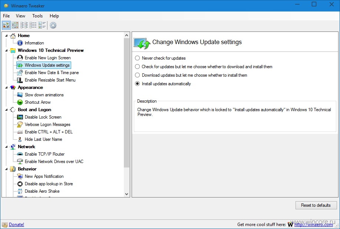Viewport: 340px width, 229px height.
Task: Click the Disable Lock Screen icon
Action: (x=20, y=117)
